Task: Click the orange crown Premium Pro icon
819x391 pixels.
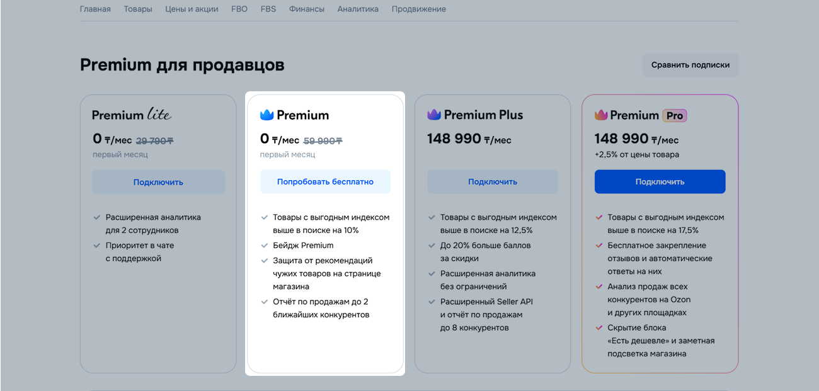Action: click(601, 115)
